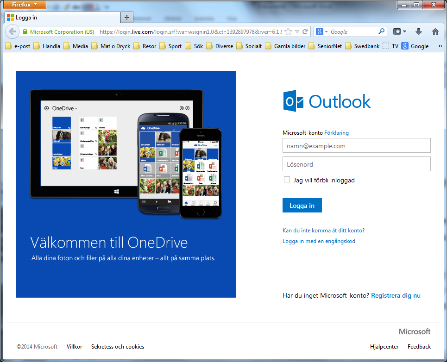Click the namn@example.com email field
447x362 pixels.
[356, 145]
